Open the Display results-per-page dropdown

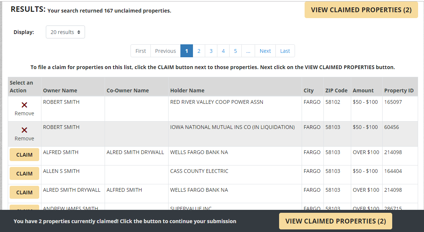coord(65,32)
